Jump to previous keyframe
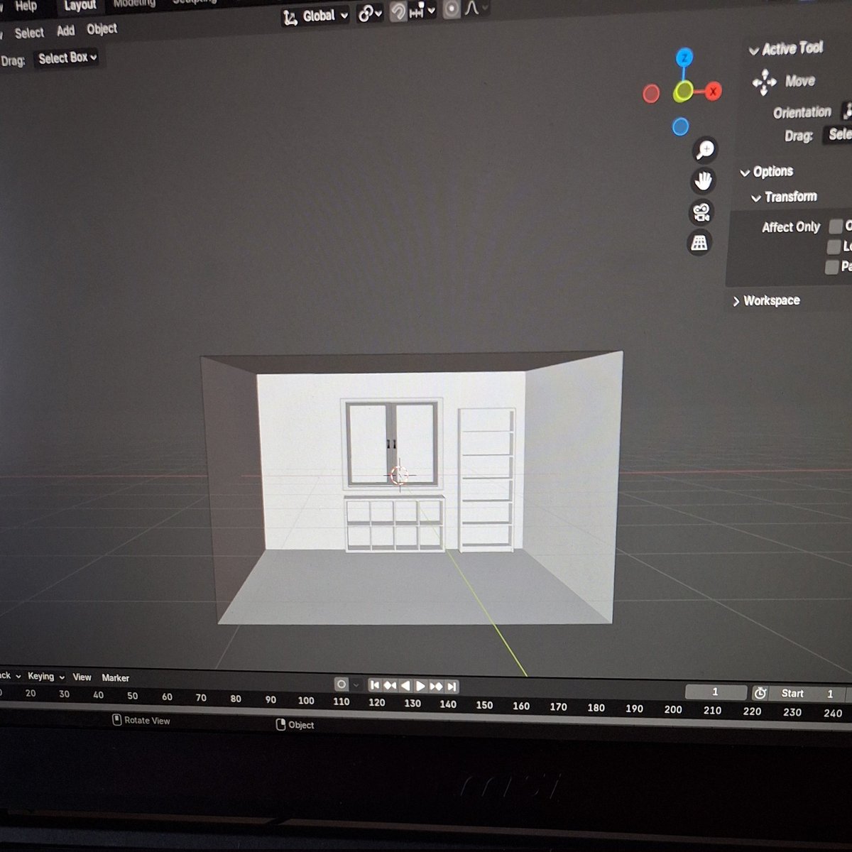Screen dimensions: 852x852 click(390, 685)
